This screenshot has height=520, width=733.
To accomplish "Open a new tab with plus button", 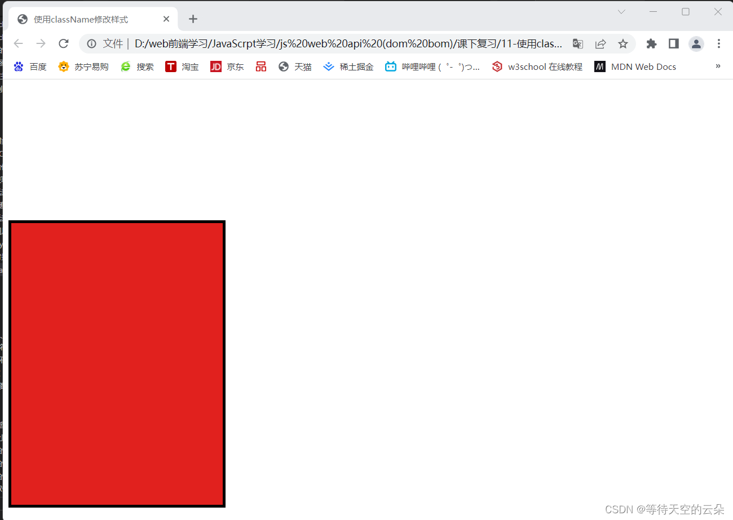I will 193,19.
